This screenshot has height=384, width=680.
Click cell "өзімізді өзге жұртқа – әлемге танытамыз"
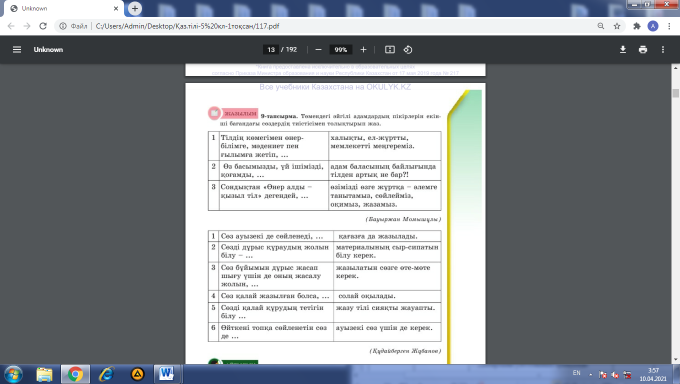coord(384,195)
